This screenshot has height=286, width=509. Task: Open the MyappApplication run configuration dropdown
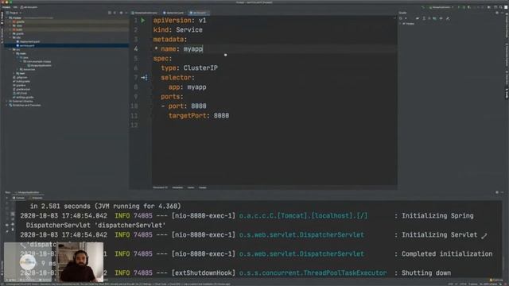(x=441, y=7)
